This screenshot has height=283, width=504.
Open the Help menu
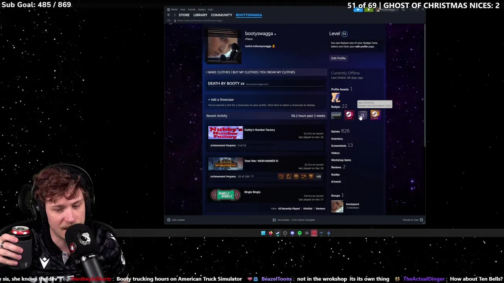[210, 9]
